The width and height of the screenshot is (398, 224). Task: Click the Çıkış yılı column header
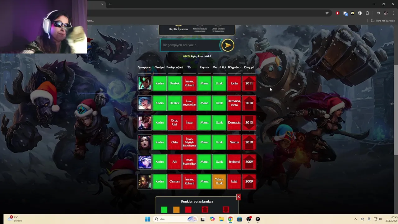(249, 67)
